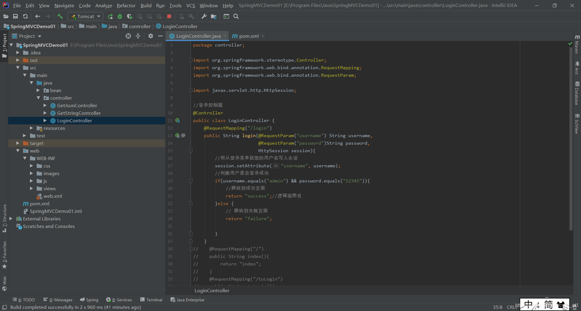This screenshot has height=311, width=581.
Task: Click the class gutter icon at line 11
Action: click(178, 120)
